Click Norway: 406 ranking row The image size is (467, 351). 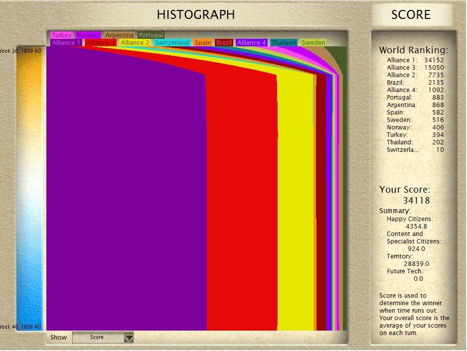click(x=415, y=127)
